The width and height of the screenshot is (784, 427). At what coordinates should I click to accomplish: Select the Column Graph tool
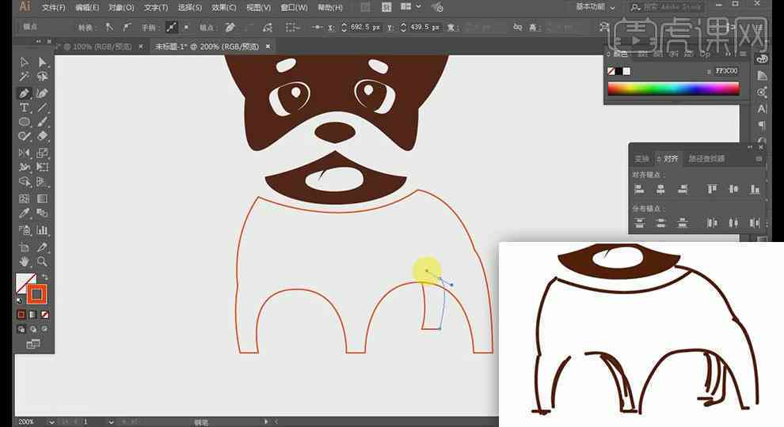pos(43,230)
